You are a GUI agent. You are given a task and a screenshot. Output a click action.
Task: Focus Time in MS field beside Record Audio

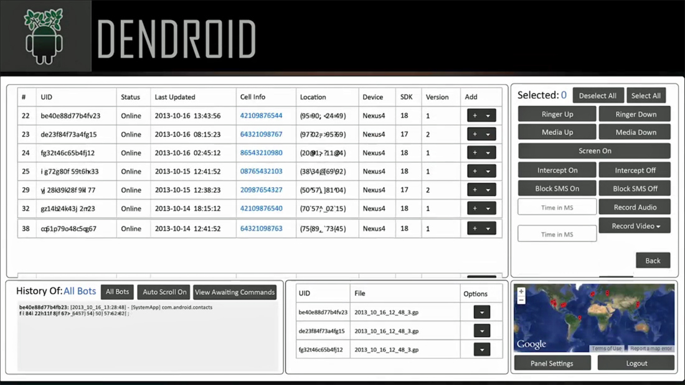[x=557, y=207]
